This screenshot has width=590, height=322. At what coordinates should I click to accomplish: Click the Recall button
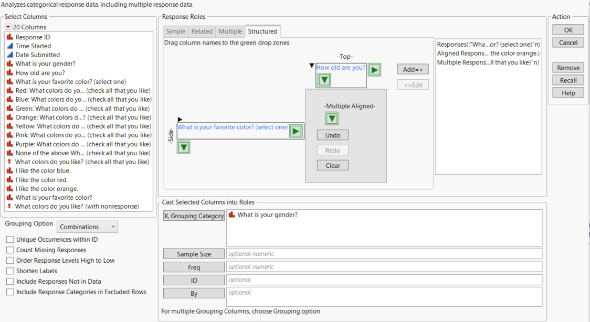coord(568,80)
